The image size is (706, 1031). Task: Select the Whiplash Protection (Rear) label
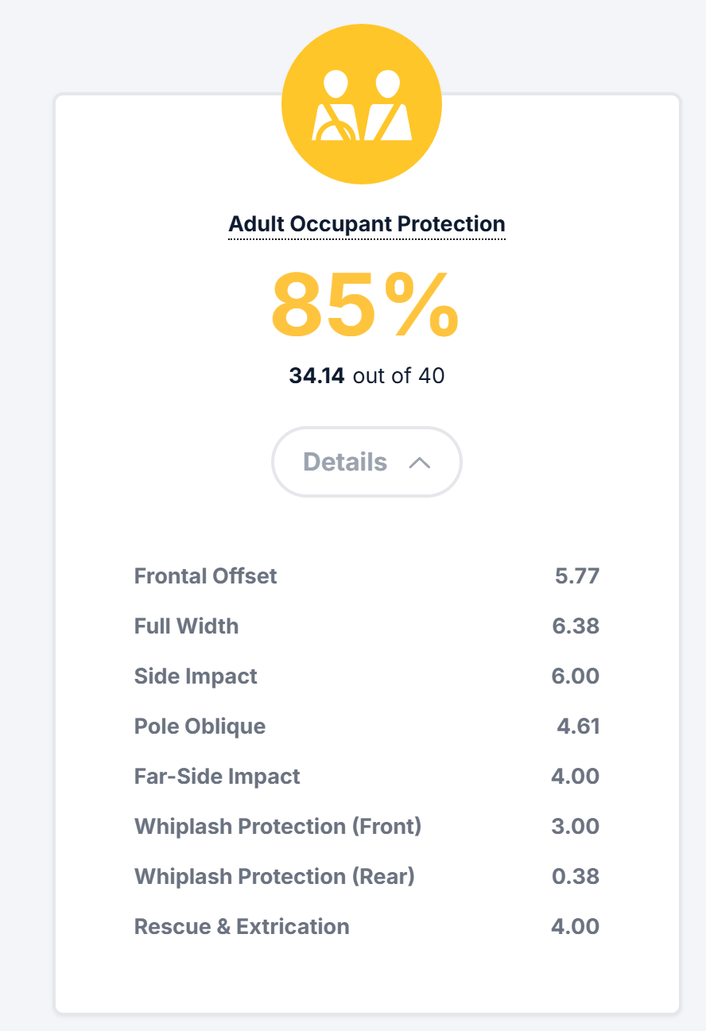pyautogui.click(x=275, y=876)
